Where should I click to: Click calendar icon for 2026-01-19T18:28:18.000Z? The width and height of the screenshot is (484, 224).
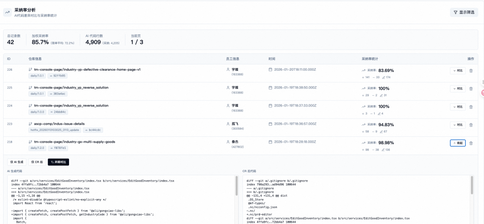pos(270,142)
